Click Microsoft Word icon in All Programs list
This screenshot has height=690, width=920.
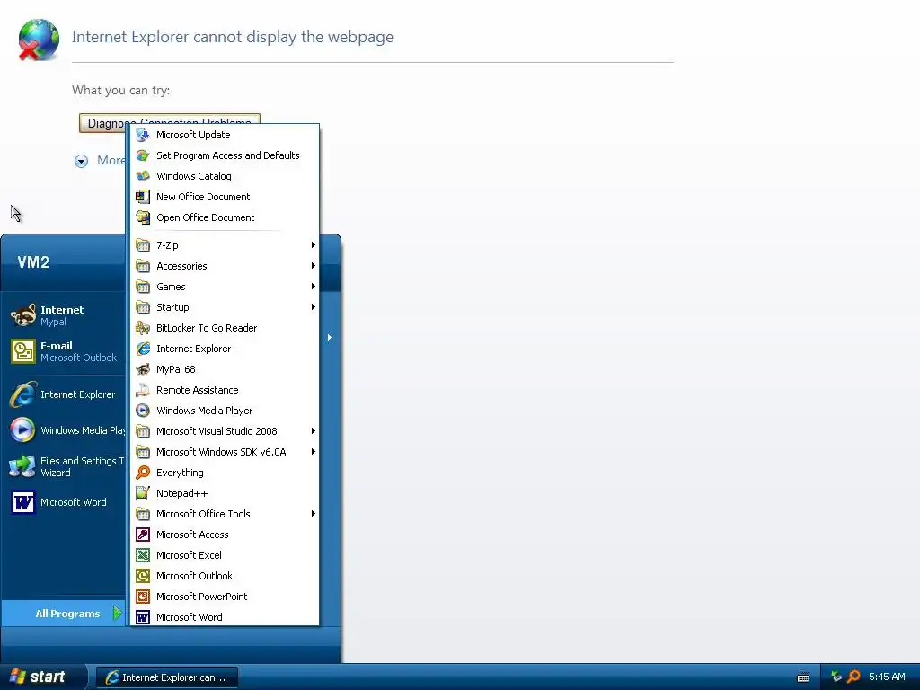143,617
